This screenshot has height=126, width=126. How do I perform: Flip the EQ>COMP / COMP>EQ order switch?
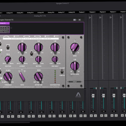(x=62, y=72)
